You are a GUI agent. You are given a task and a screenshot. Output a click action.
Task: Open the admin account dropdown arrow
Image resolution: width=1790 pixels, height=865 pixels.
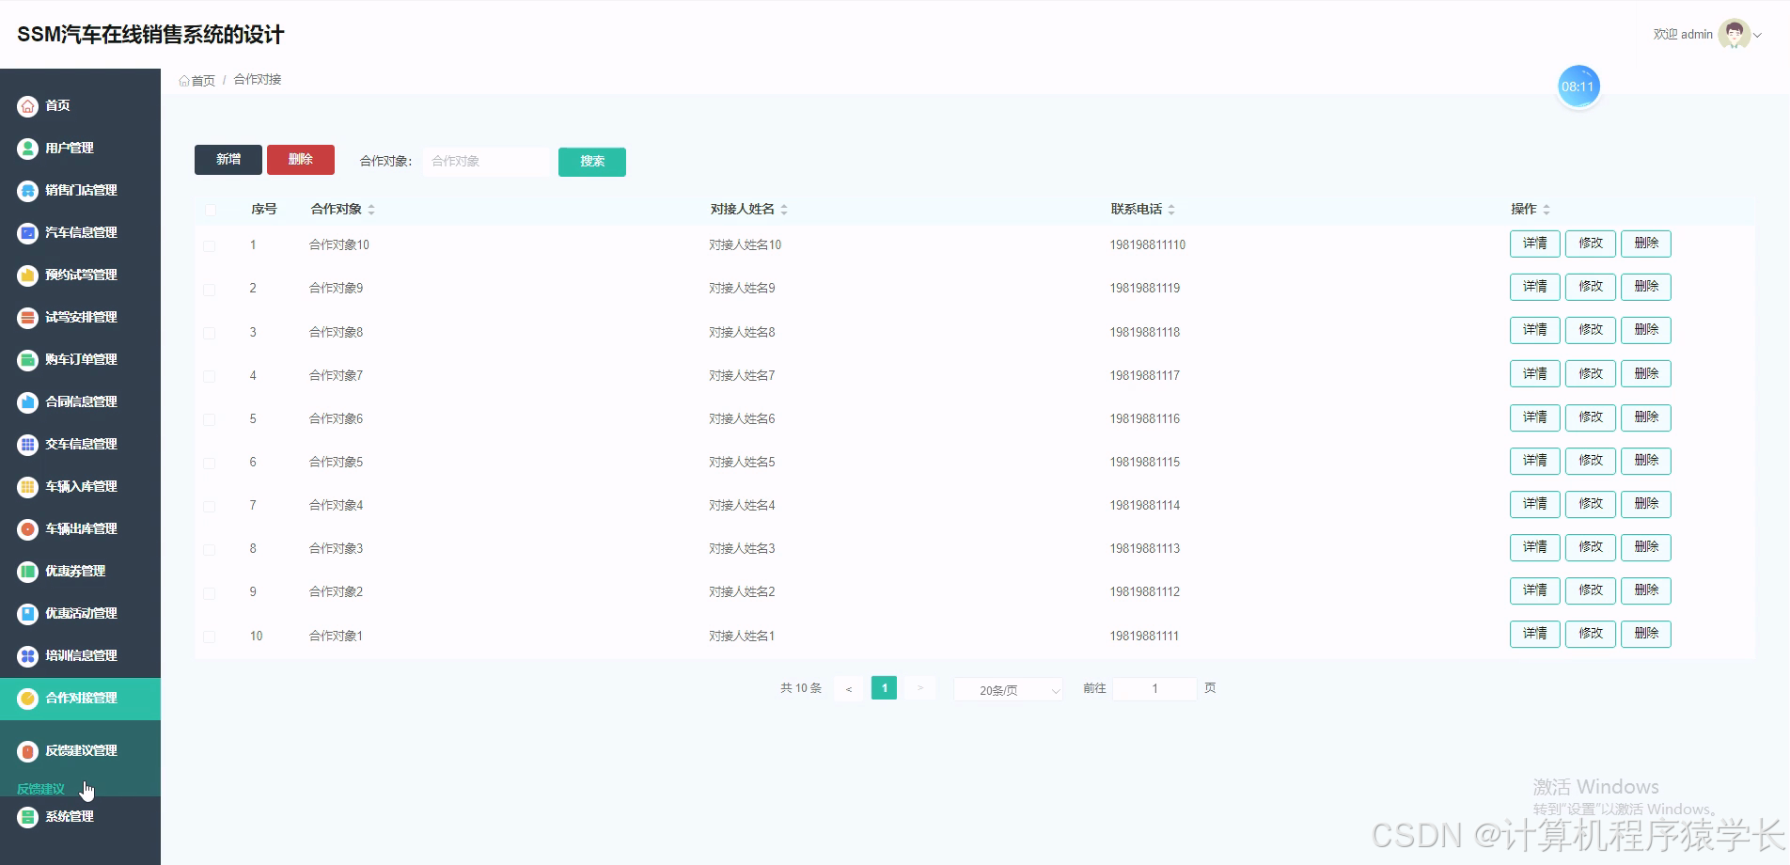pyautogui.click(x=1757, y=35)
